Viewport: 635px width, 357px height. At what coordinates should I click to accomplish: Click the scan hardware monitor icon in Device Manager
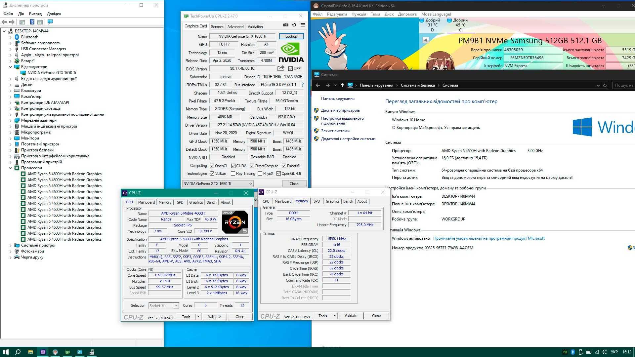coord(50,22)
